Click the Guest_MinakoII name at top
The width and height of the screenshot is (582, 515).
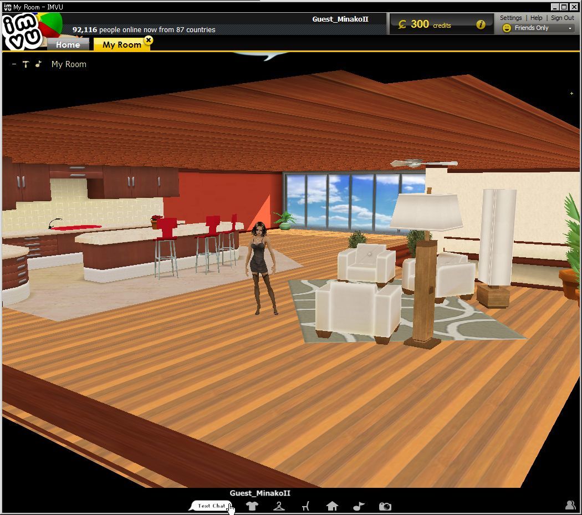(x=340, y=19)
